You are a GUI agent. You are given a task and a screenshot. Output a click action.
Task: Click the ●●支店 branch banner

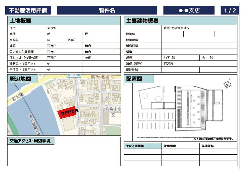pyautogui.click(x=188, y=10)
